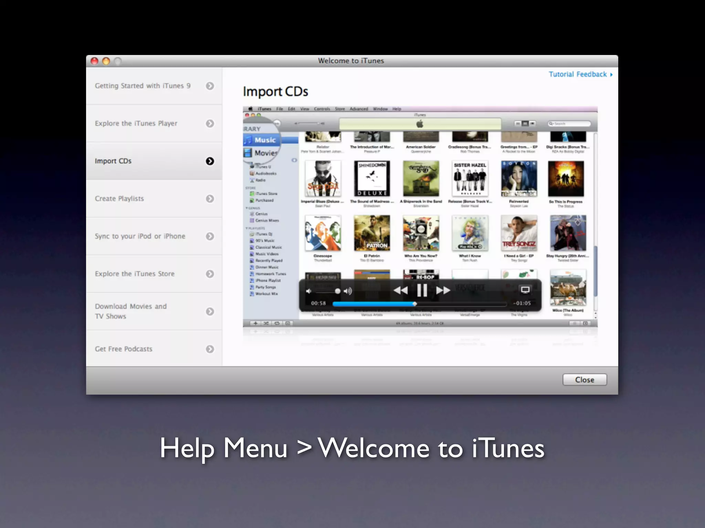
Task: Toggle the artwork viewer button in footer
Action: [x=288, y=323]
